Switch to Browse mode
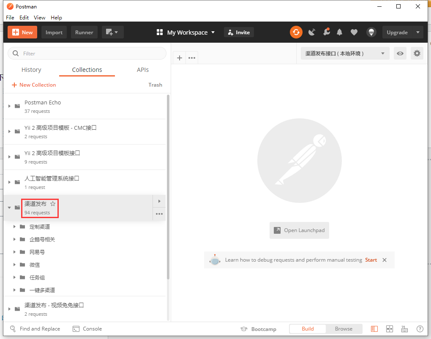This screenshot has width=431, height=339. (344, 329)
